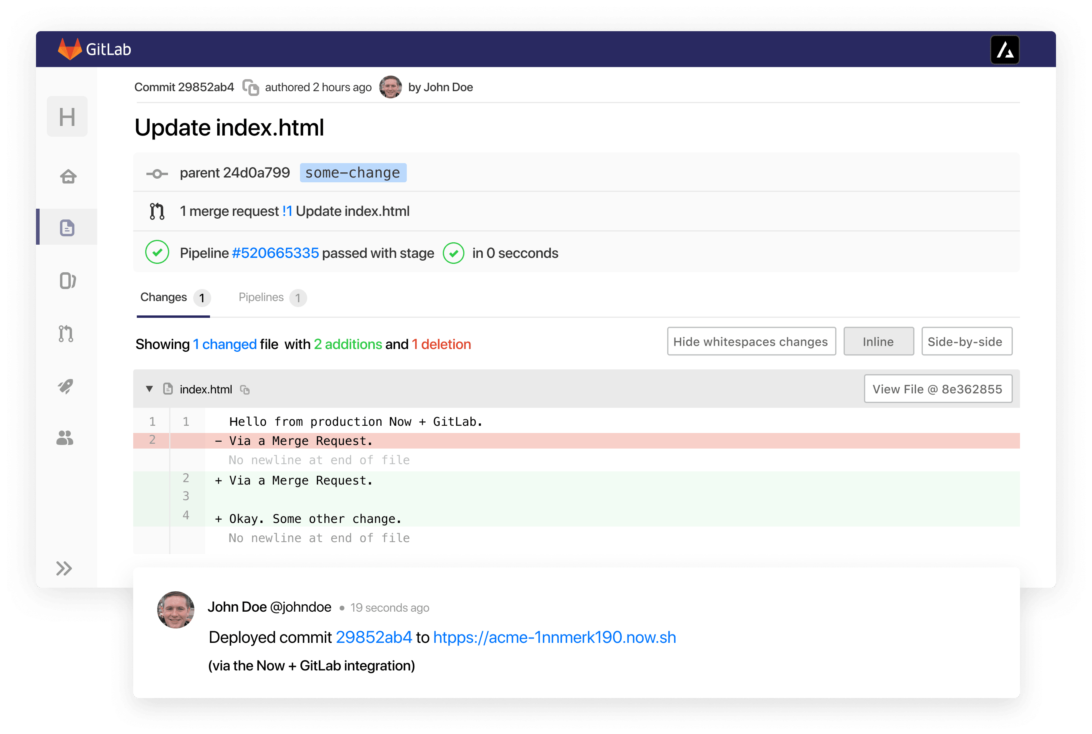Click View File @ 8e362855 button
This screenshot has height=734, width=1092.
[938, 389]
